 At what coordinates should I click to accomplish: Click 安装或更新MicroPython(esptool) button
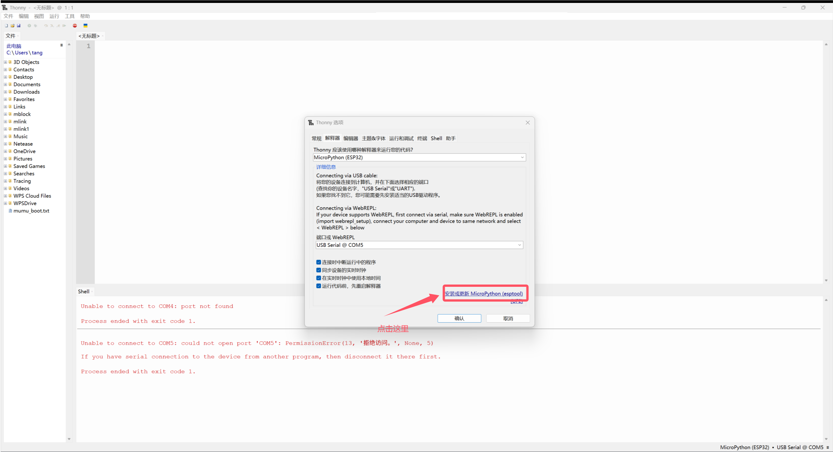[483, 293]
